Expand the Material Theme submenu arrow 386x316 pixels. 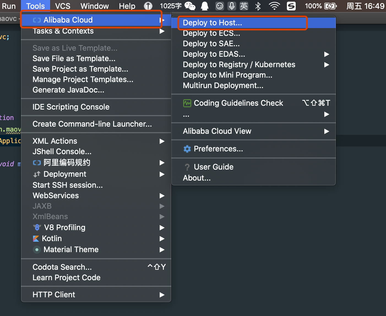coord(162,250)
